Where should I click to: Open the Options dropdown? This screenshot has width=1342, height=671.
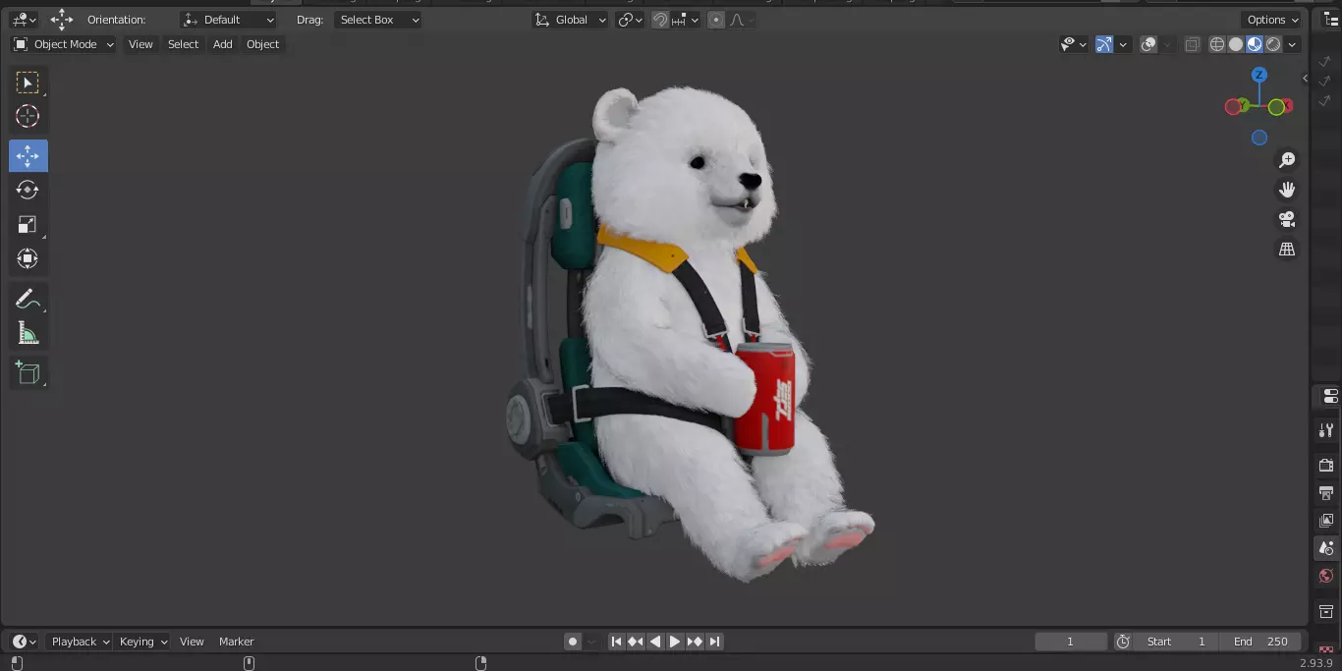tap(1273, 20)
